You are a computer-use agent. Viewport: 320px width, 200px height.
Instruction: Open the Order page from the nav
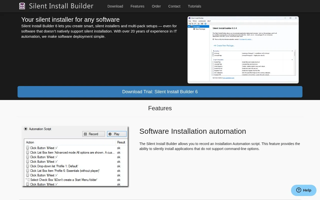156,6
